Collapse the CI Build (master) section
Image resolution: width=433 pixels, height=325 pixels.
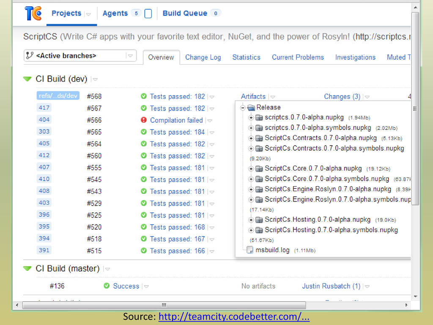27,268
